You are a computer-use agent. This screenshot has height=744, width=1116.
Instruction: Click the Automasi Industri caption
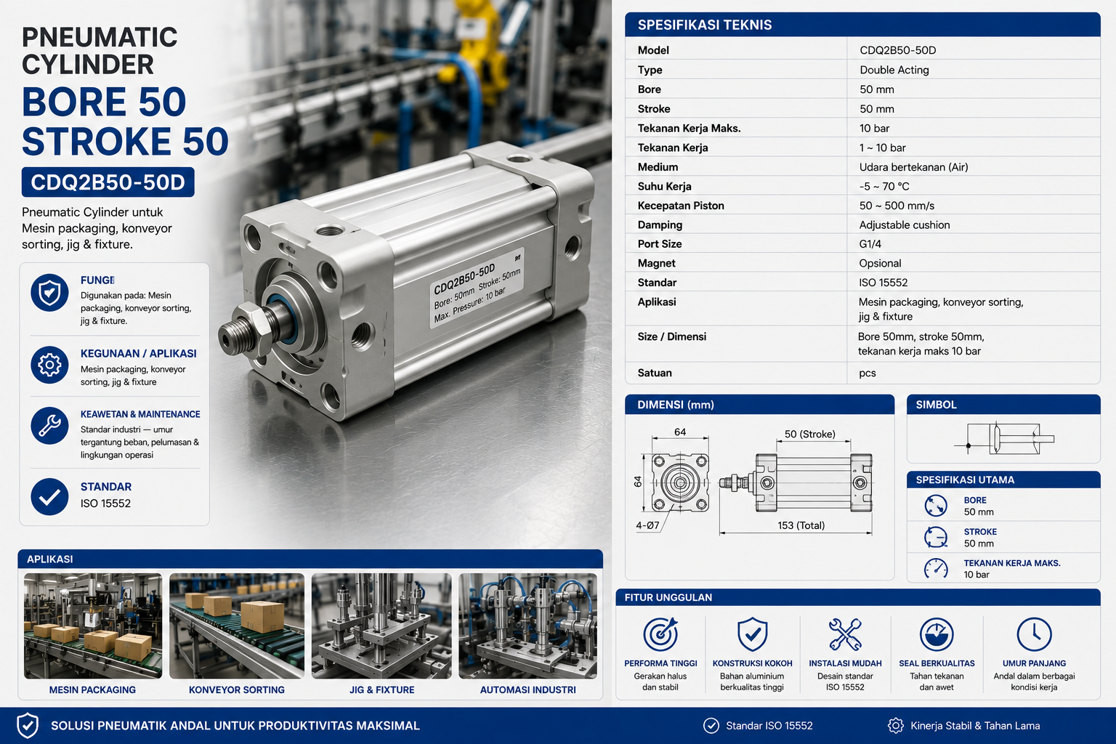pyautogui.click(x=528, y=690)
